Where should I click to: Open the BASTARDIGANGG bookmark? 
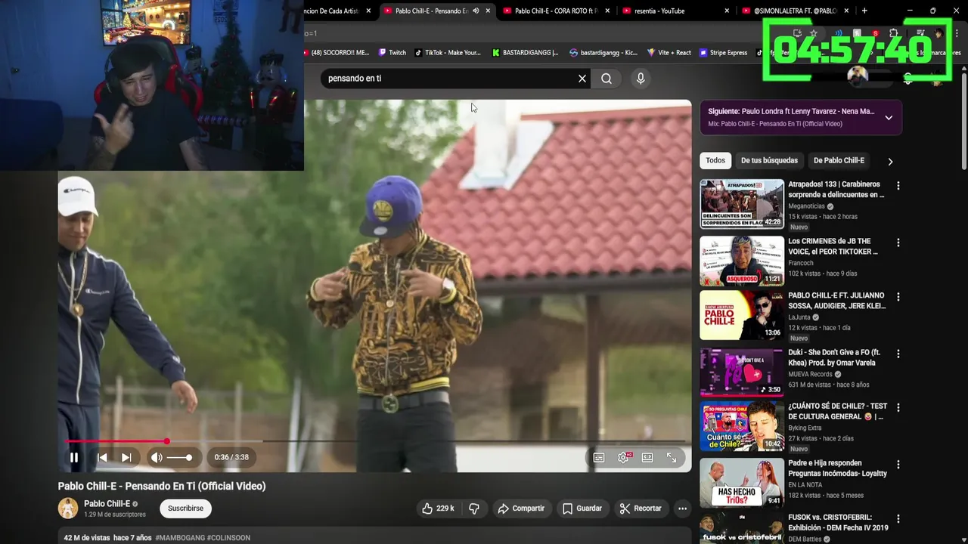tap(526, 53)
